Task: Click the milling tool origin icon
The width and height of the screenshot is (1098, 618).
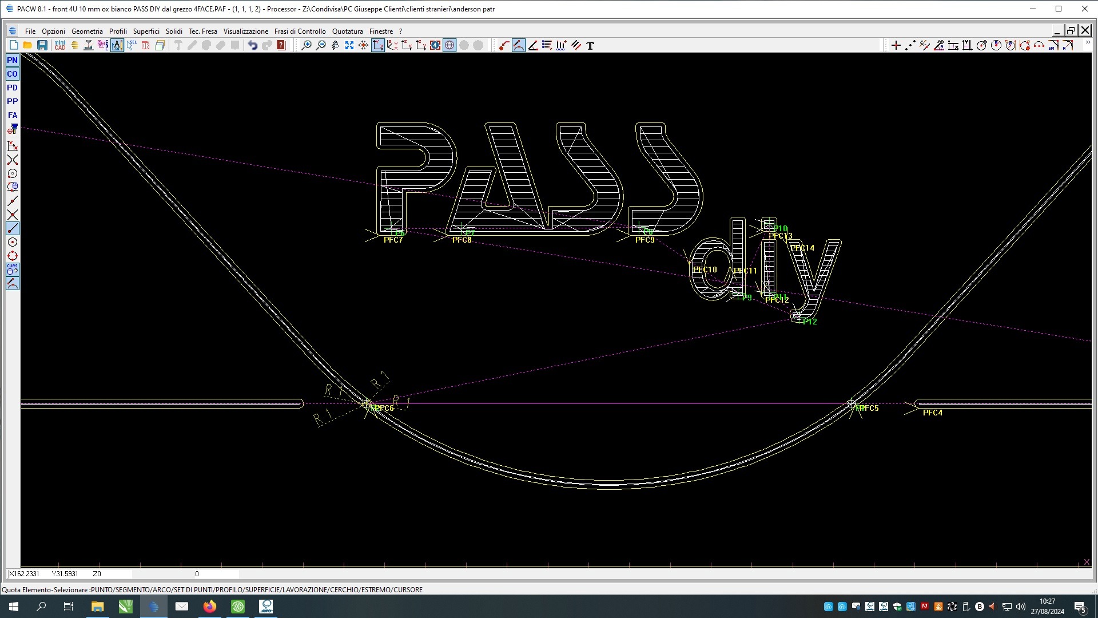Action: click(x=13, y=129)
